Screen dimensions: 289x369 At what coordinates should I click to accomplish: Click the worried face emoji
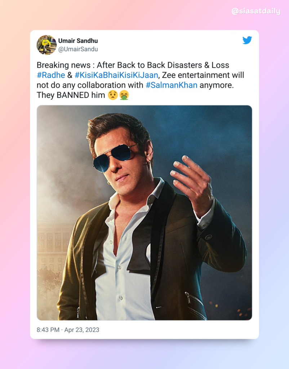coord(112,95)
